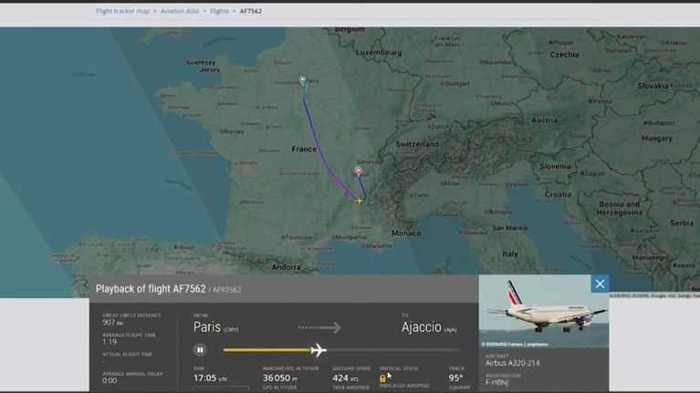Click the Airbus A320-214 aircraft type

(513, 363)
